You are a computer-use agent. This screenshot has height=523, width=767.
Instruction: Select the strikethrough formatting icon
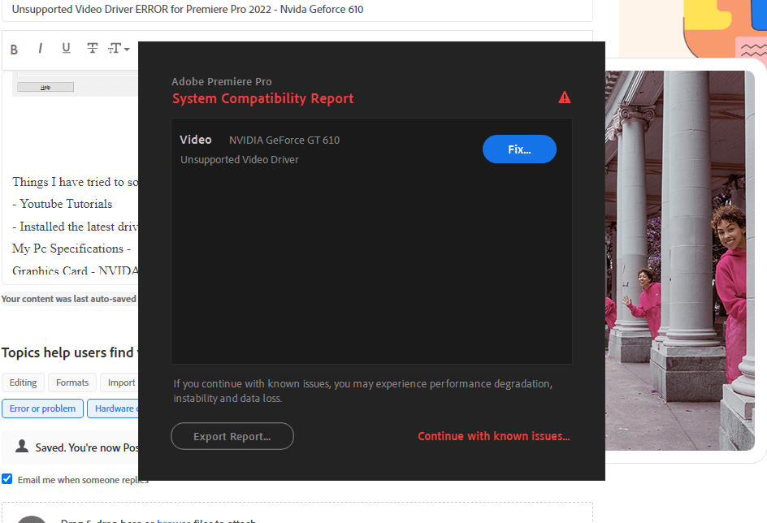pyautogui.click(x=92, y=49)
